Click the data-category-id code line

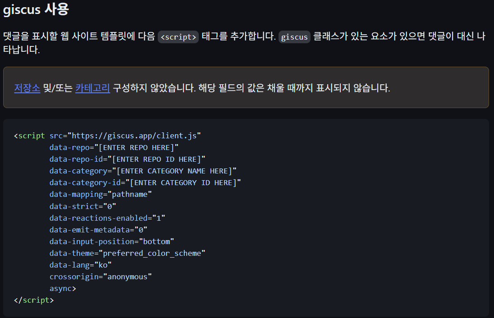point(145,182)
